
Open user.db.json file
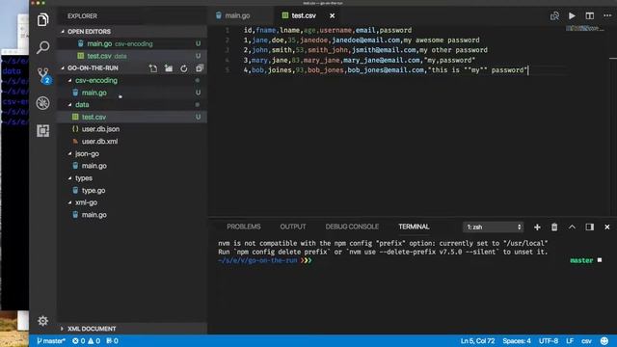click(132, 129)
